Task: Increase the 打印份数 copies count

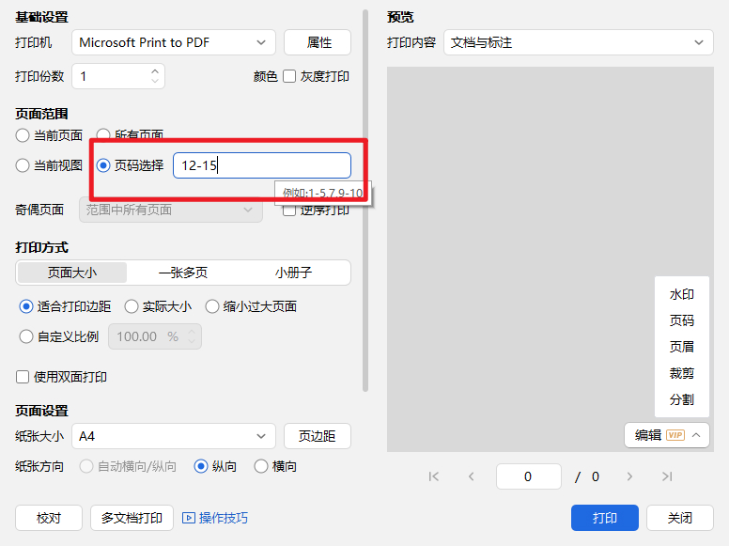Action: 155,71
